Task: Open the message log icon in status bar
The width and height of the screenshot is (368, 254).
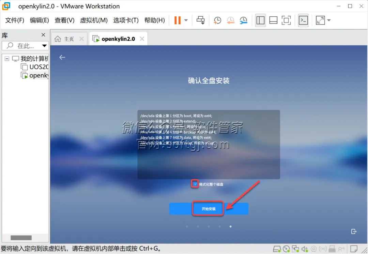Action: point(353,249)
